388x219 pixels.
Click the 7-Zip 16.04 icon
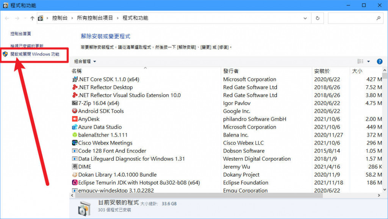coord(75,103)
